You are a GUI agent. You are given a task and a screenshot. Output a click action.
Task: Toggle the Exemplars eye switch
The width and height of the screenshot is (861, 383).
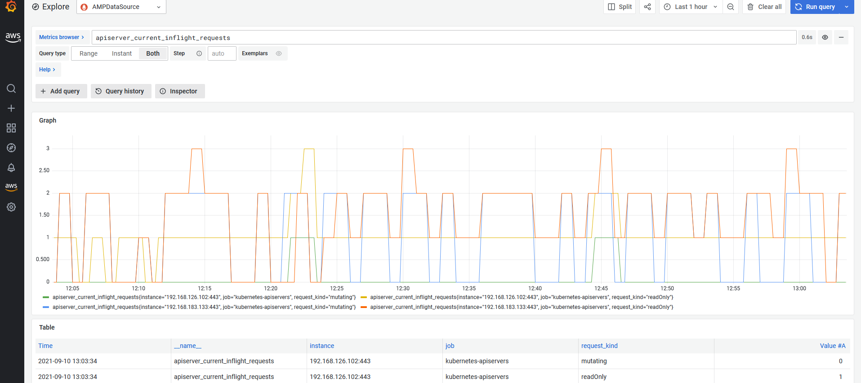[x=279, y=53]
